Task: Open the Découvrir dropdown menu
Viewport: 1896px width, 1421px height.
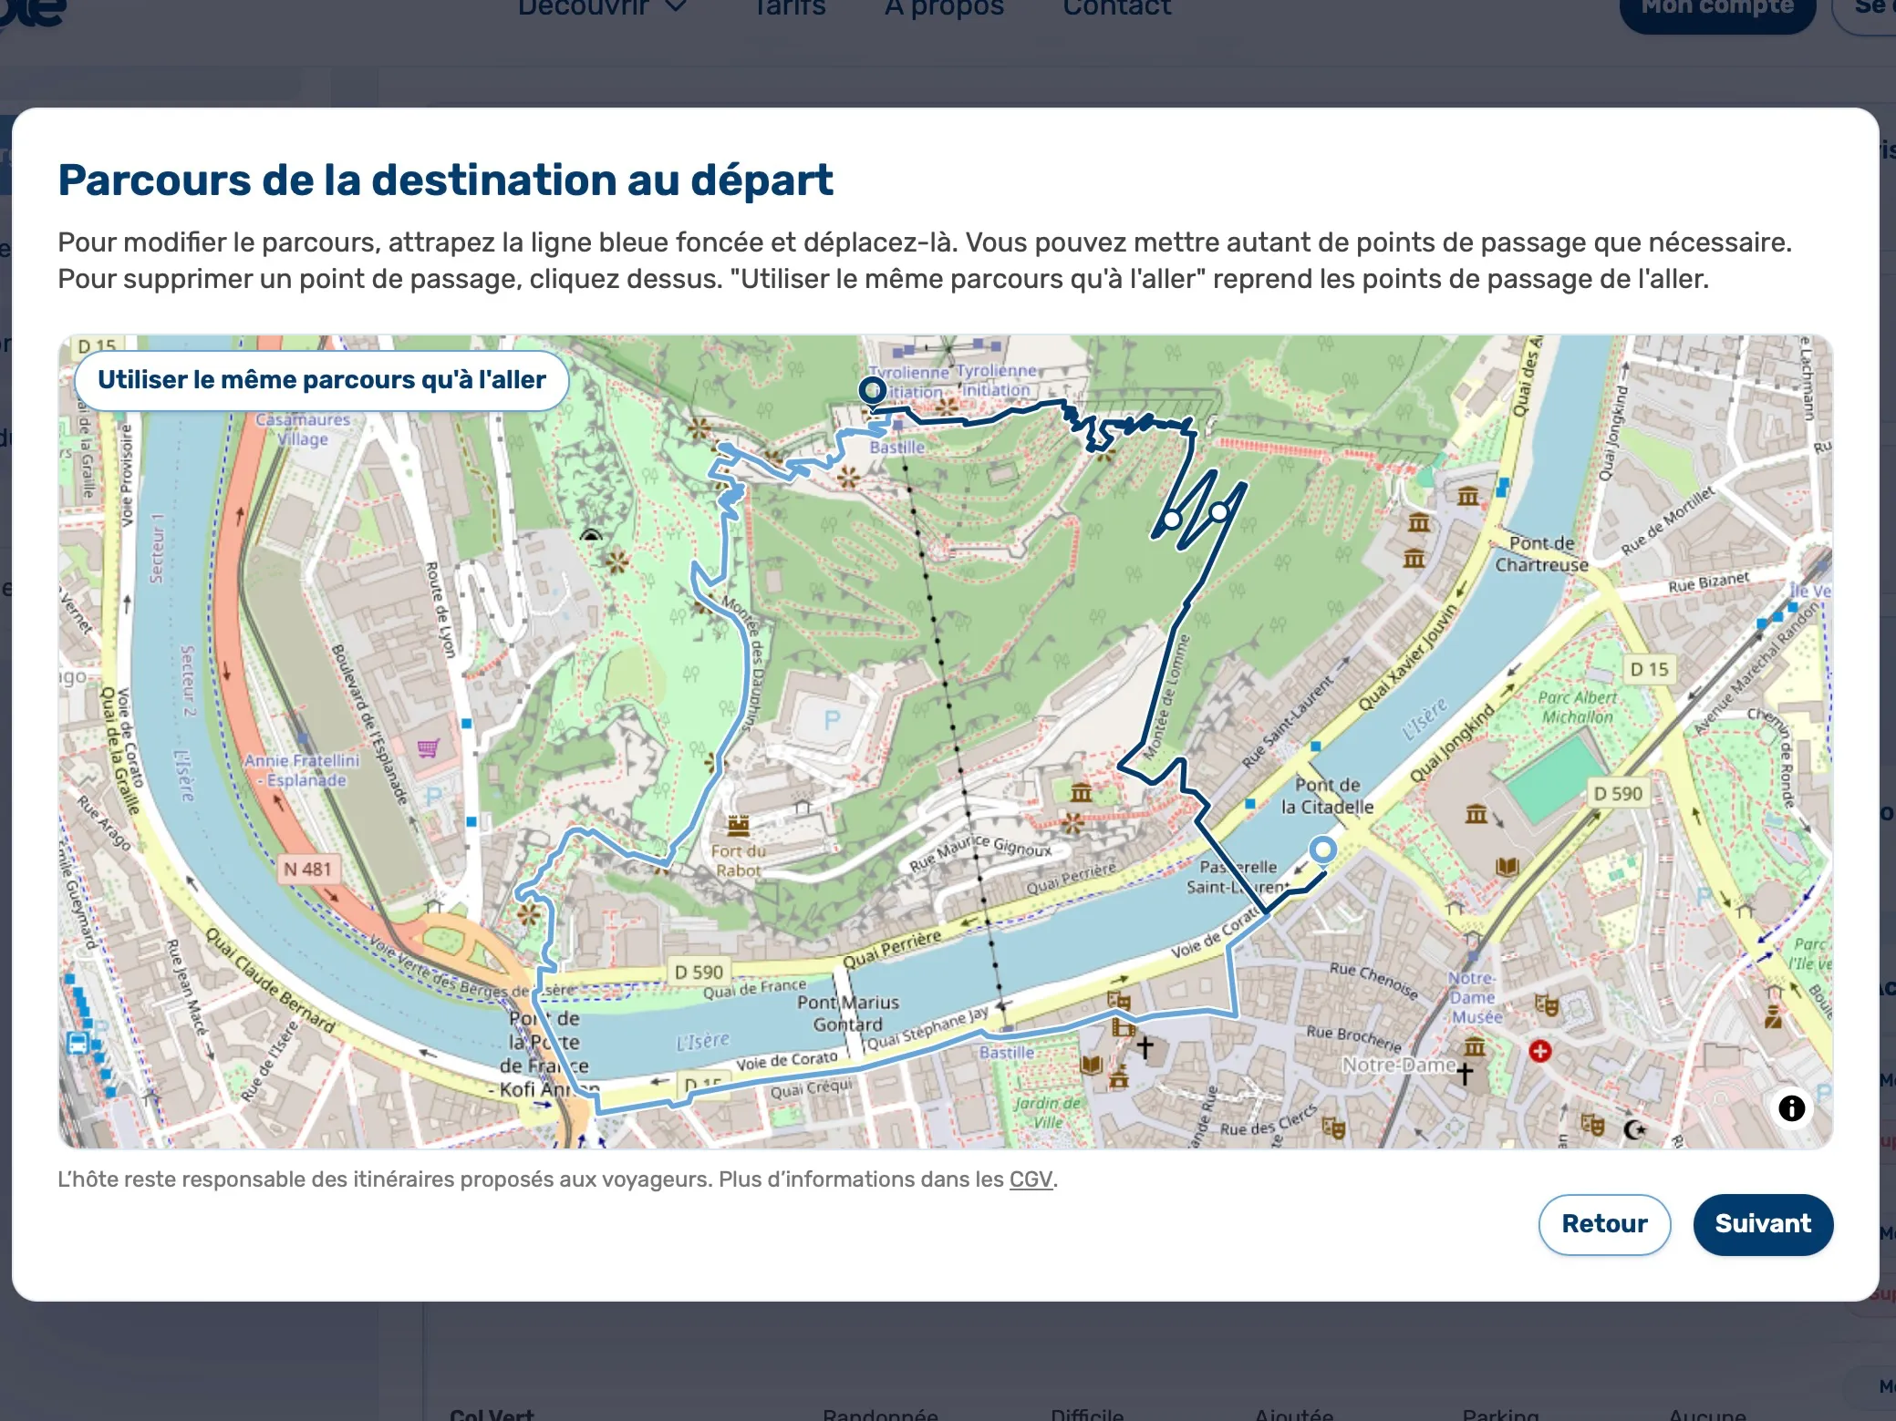Action: click(601, 7)
